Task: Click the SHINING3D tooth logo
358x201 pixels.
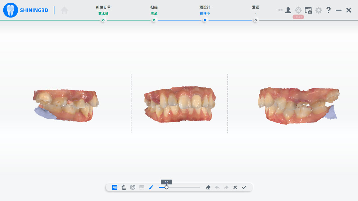Action: (x=11, y=10)
